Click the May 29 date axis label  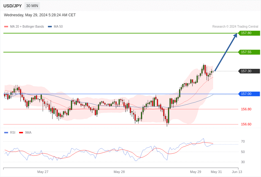(196, 172)
